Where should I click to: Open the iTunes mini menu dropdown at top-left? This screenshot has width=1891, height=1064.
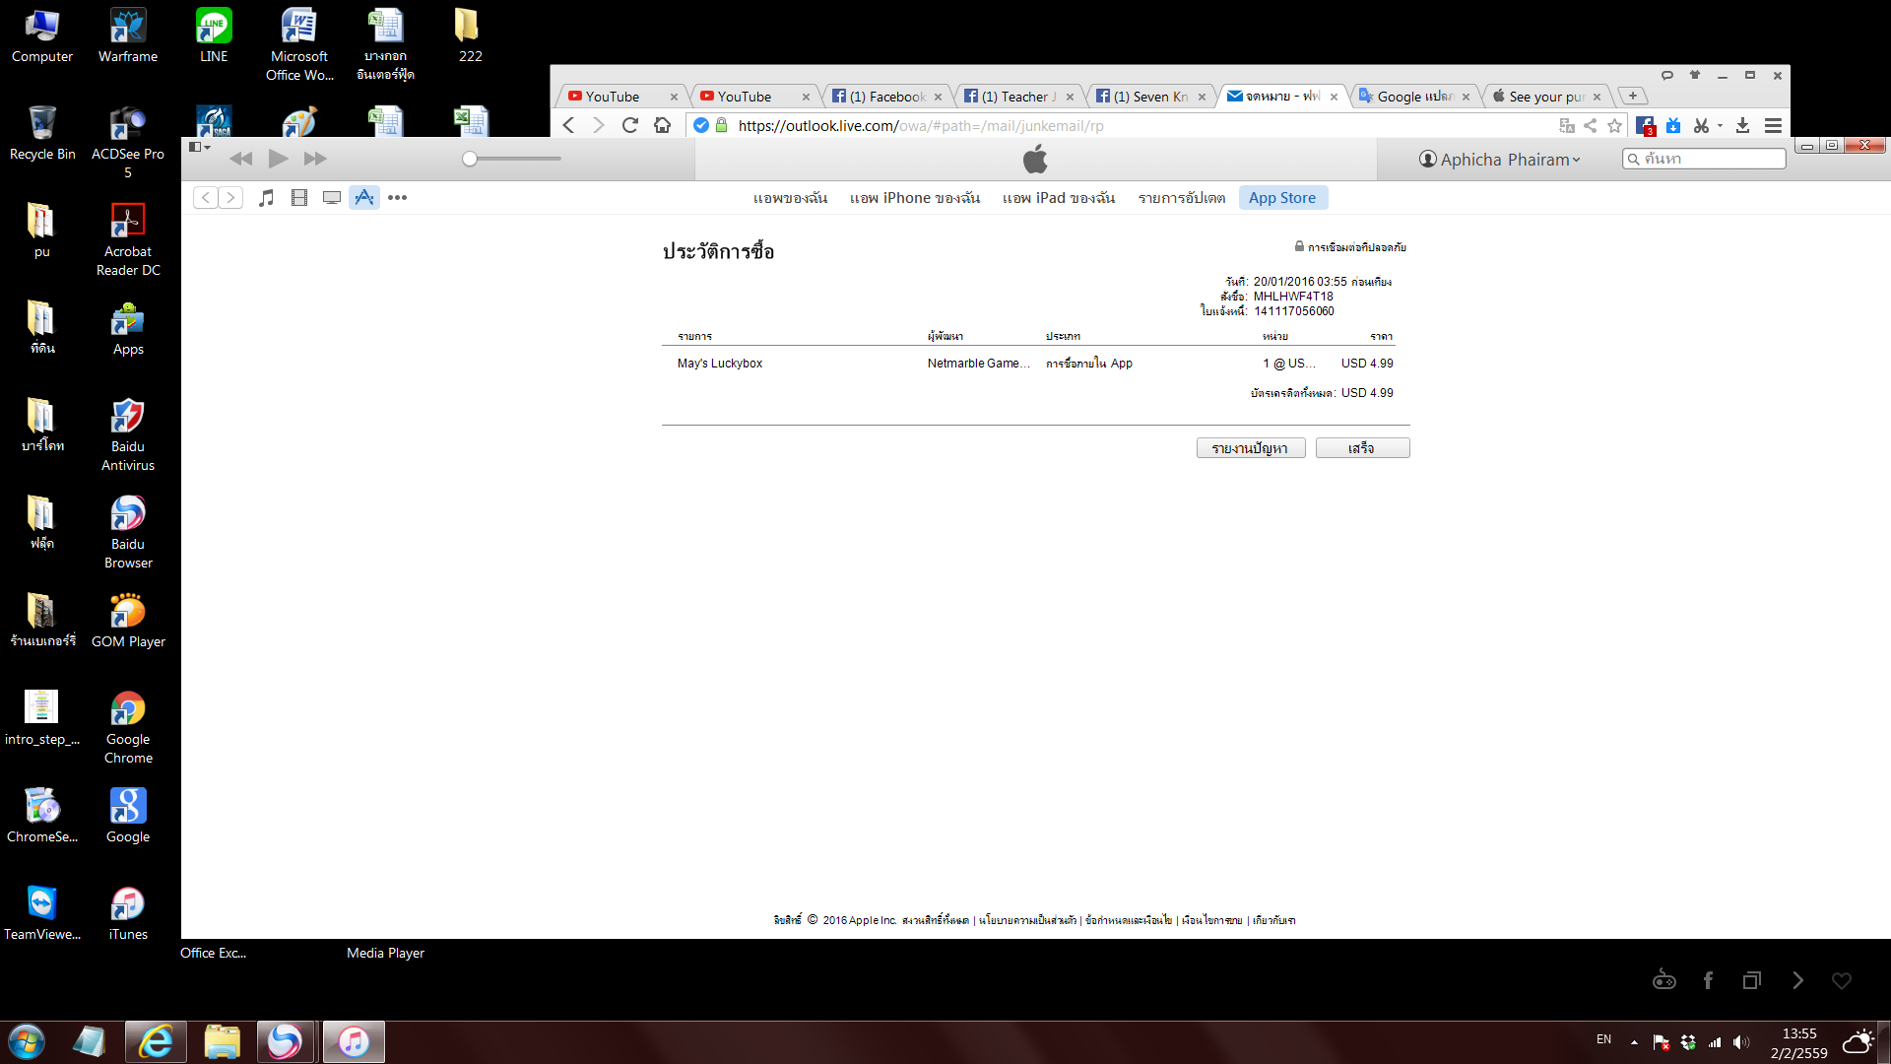pyautogui.click(x=200, y=148)
